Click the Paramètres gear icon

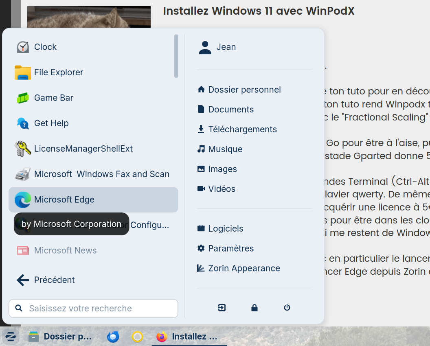point(201,248)
